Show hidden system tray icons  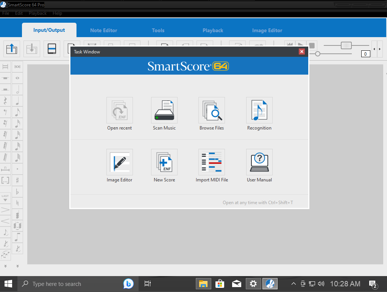click(293, 284)
